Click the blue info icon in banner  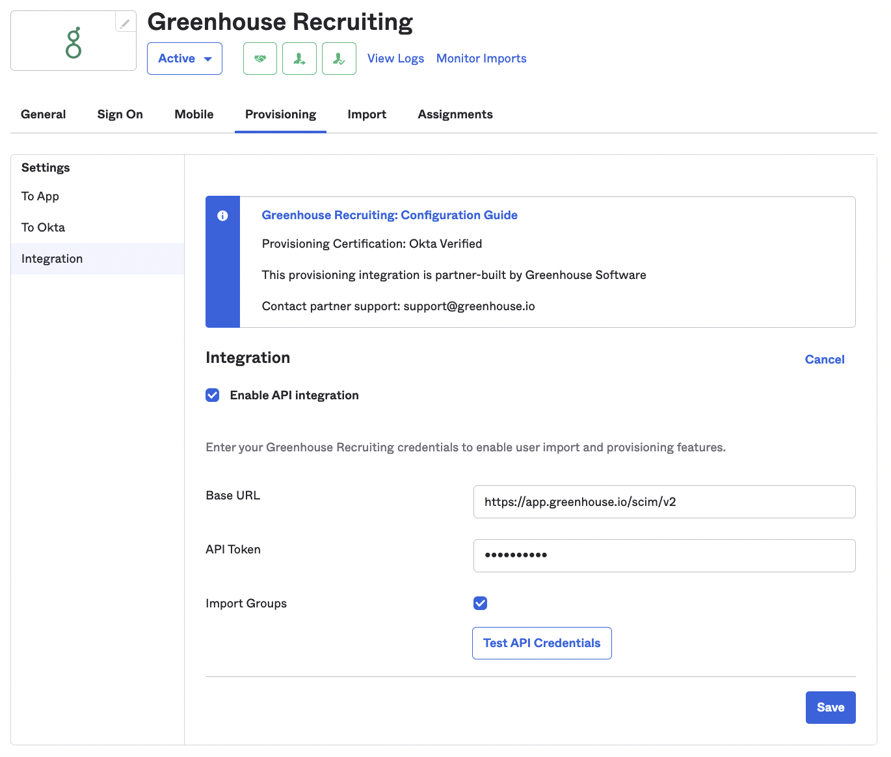[222, 216]
